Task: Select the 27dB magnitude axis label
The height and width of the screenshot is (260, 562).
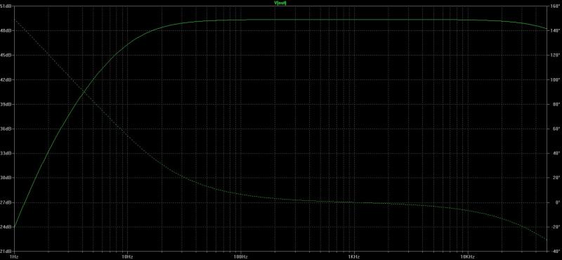Action: [6, 202]
